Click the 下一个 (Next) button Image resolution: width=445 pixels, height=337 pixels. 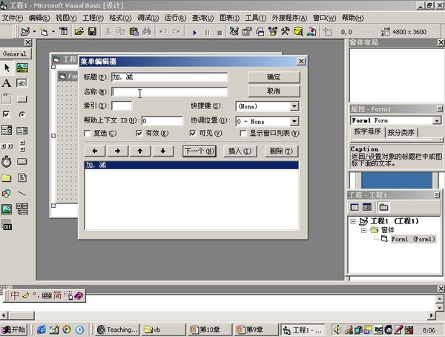(199, 151)
